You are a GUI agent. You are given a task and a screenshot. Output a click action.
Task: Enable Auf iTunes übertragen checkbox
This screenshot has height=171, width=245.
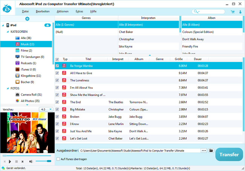[58, 159]
